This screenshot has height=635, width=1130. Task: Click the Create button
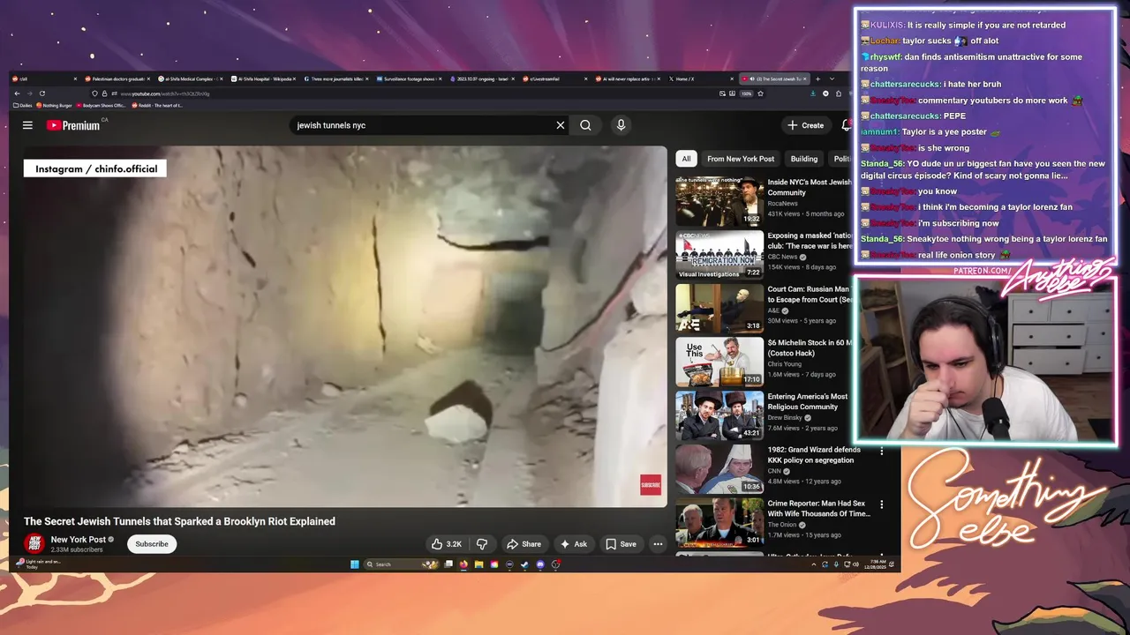click(806, 125)
